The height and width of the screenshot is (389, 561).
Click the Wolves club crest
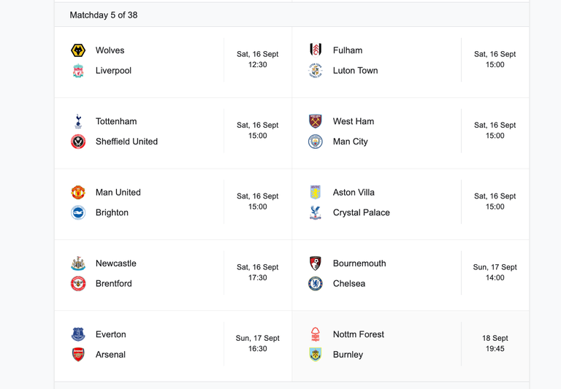(78, 50)
